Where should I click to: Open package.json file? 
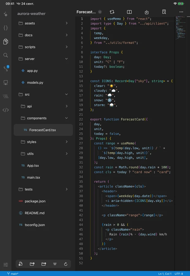(43, 201)
